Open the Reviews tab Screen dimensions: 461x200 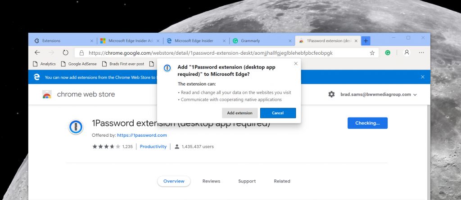pos(212,181)
